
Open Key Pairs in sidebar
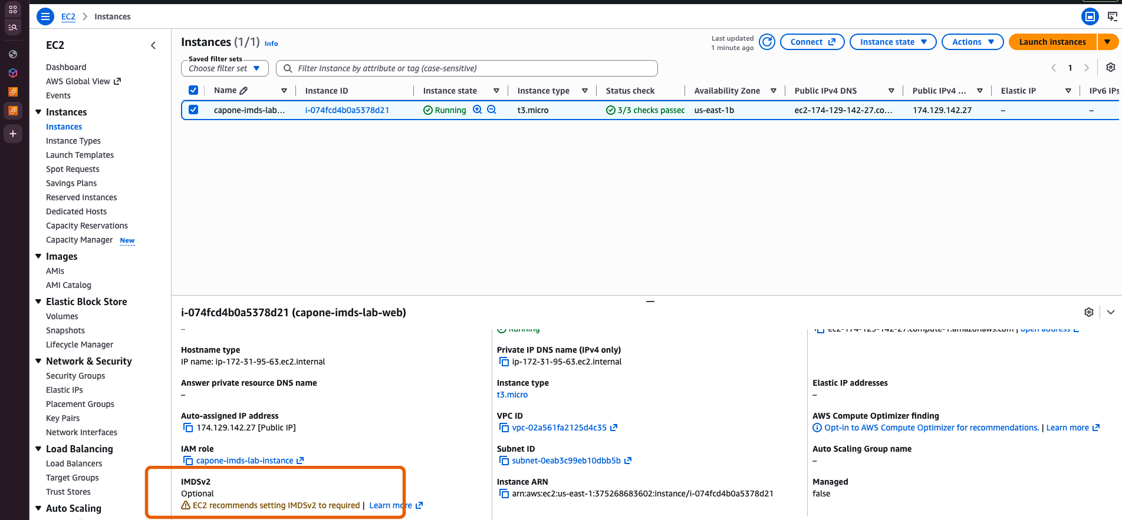pos(62,418)
